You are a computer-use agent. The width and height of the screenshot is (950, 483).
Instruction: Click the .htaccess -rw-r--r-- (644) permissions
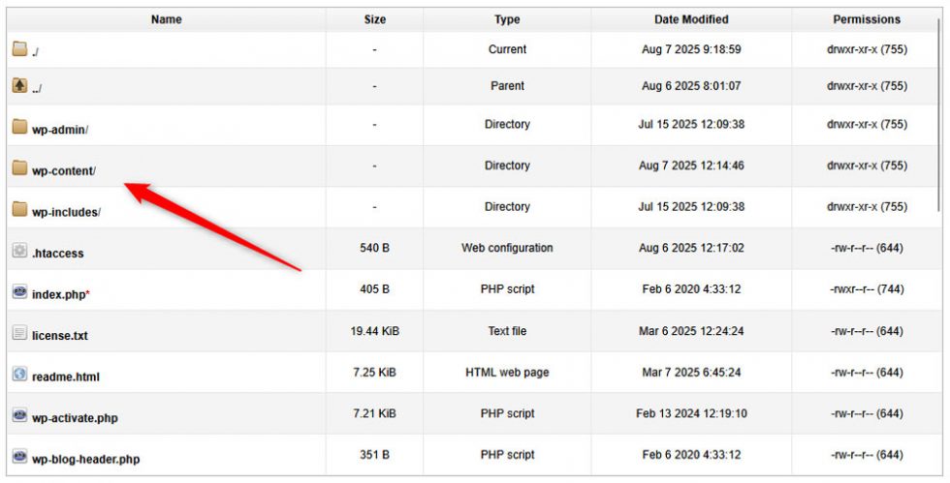[x=867, y=248]
